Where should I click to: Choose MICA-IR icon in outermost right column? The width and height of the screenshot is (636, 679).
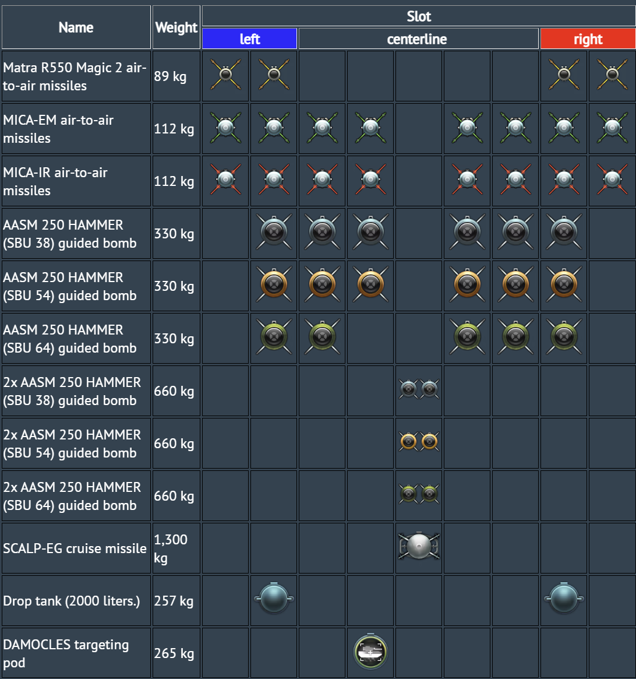click(612, 180)
